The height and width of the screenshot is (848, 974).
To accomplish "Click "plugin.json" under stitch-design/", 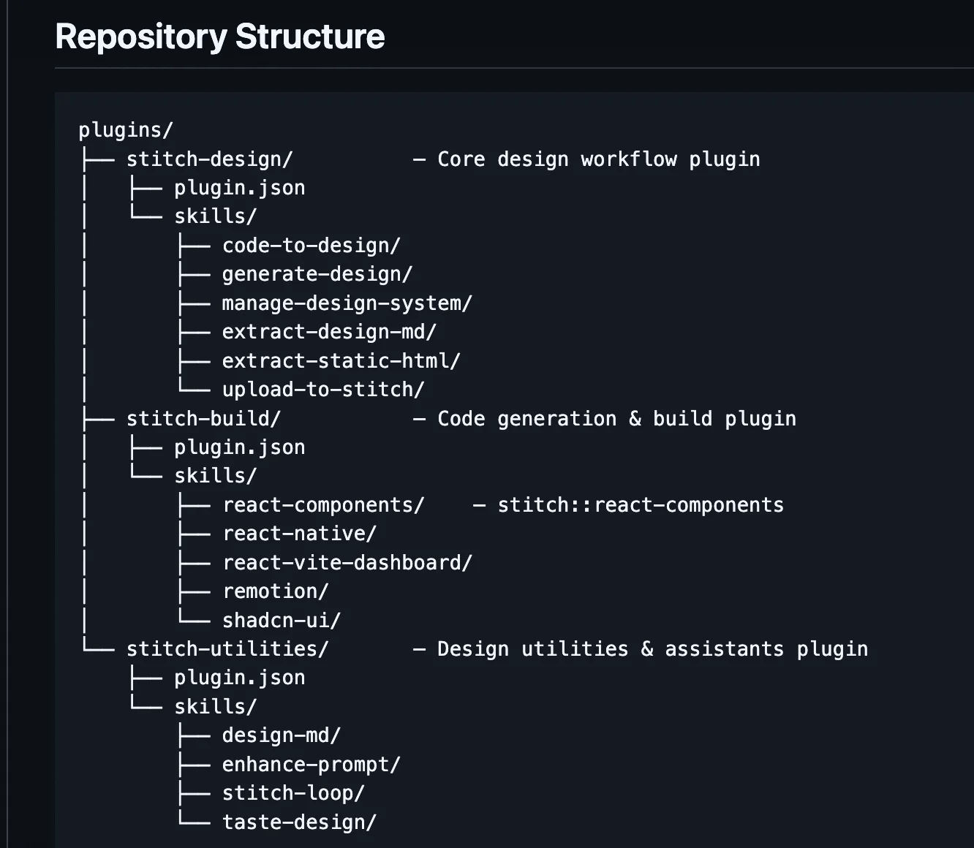I will [240, 188].
